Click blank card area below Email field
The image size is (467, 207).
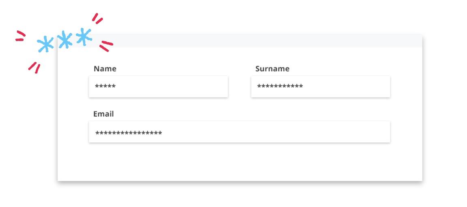click(x=240, y=162)
